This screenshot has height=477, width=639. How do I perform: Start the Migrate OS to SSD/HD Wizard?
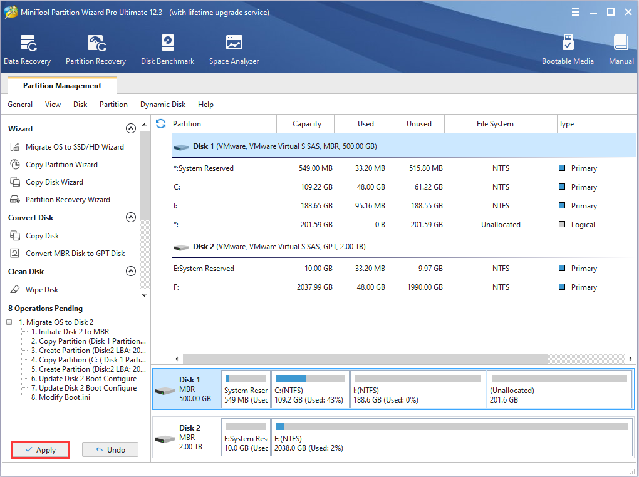point(75,147)
